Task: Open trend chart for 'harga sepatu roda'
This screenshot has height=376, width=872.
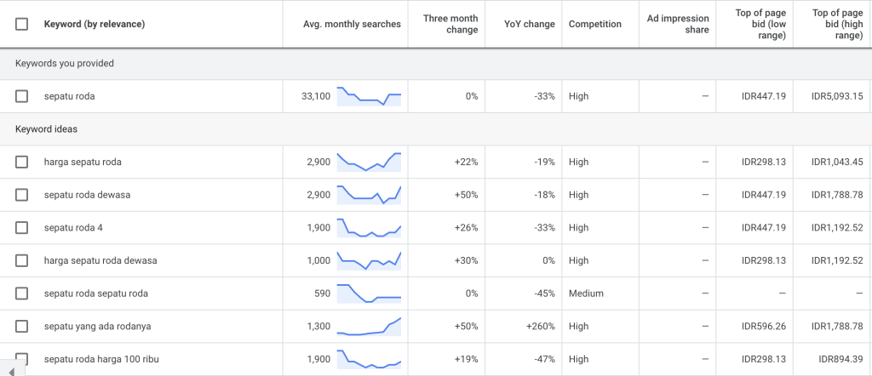Action: [370, 162]
